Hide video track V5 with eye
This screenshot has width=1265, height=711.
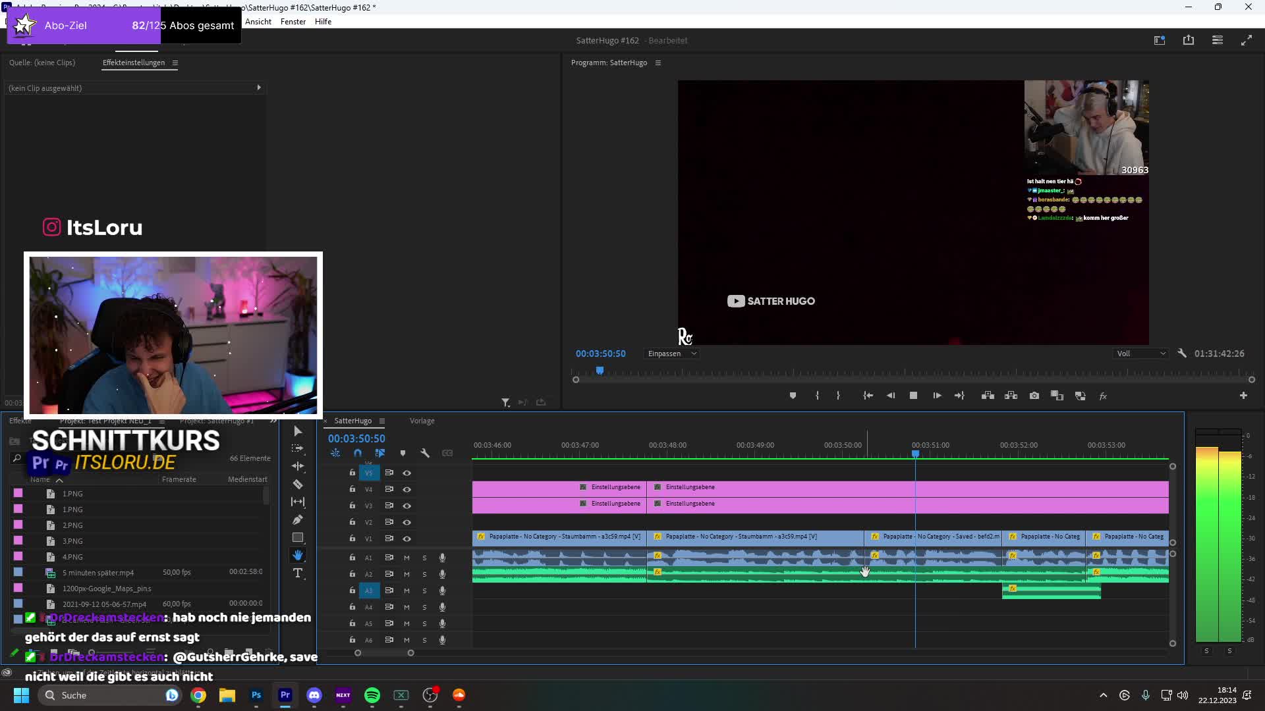(407, 473)
